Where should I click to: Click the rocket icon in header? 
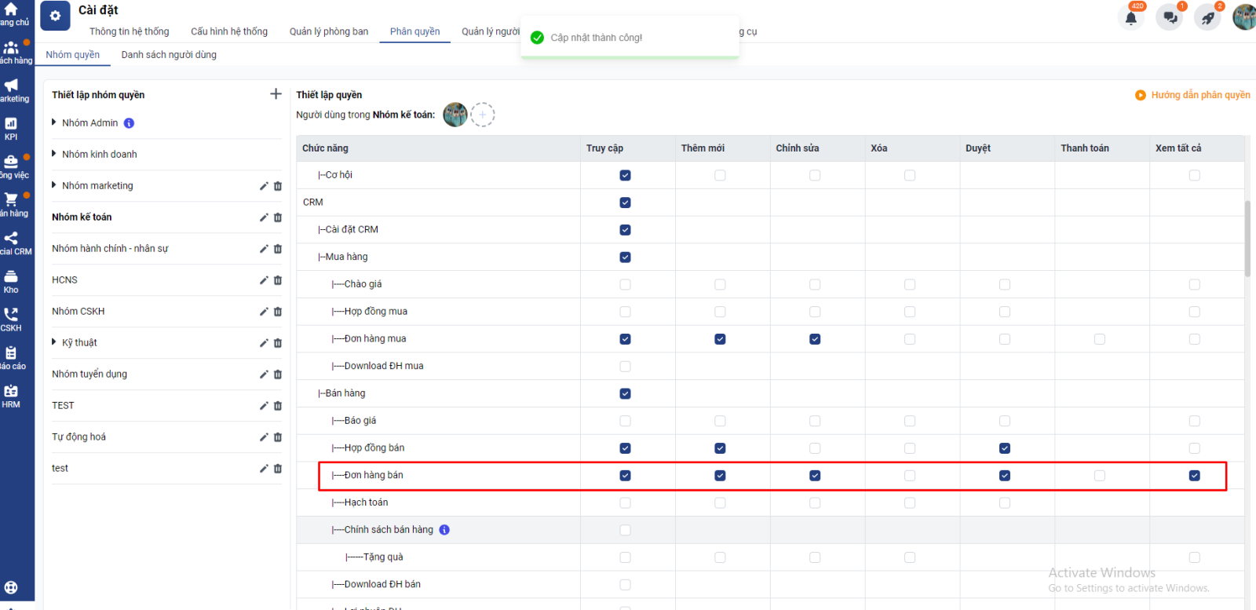(1207, 18)
